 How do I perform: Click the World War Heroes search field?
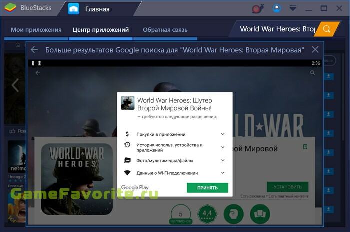pos(276,29)
